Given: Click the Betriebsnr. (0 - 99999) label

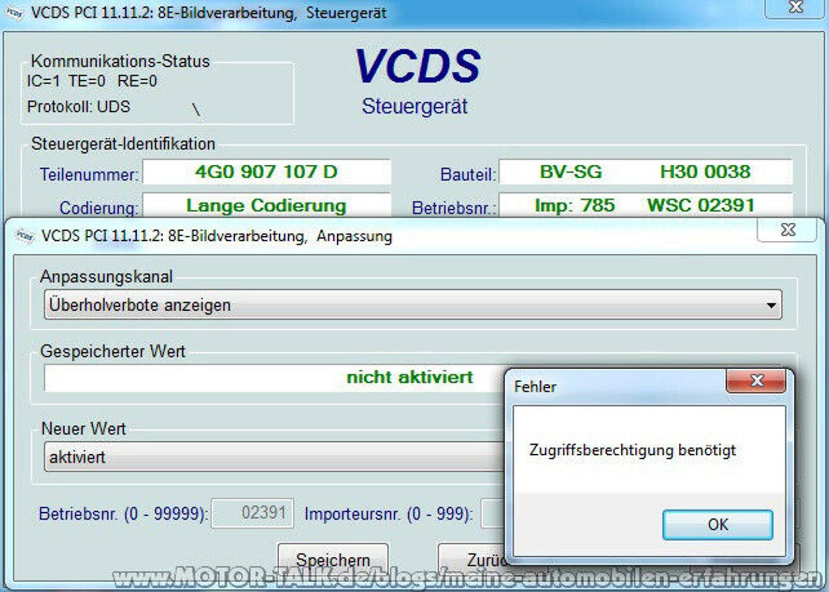Looking at the screenshot, I should coord(123,514).
